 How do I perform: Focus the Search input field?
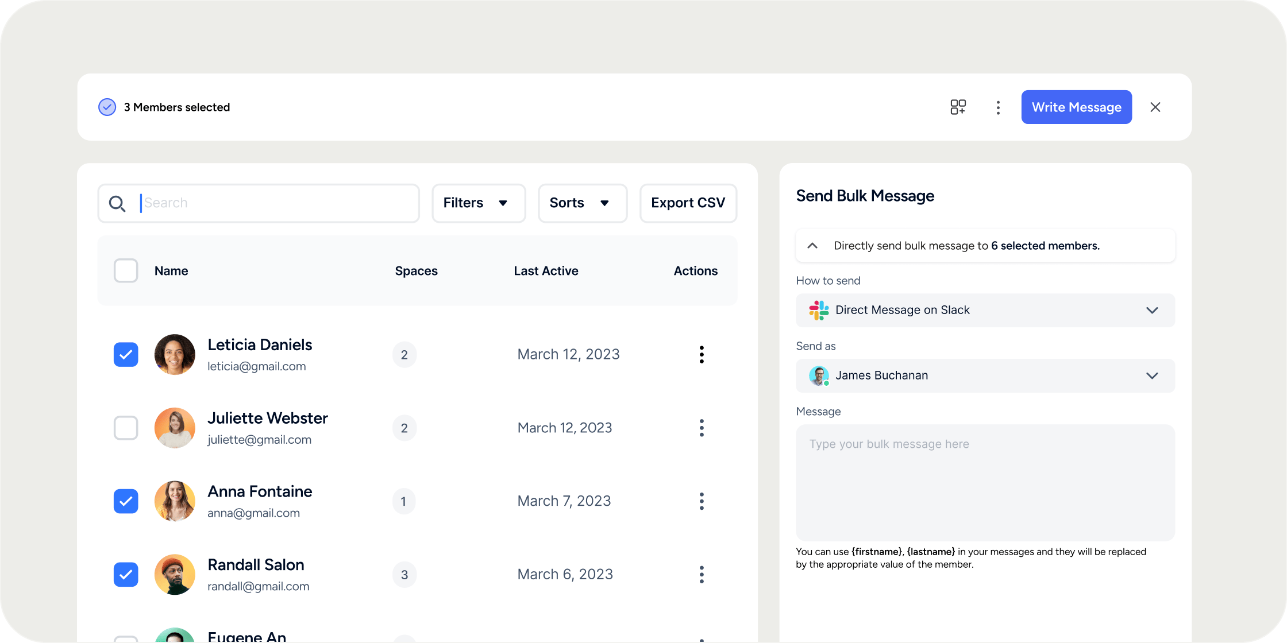pyautogui.click(x=259, y=203)
